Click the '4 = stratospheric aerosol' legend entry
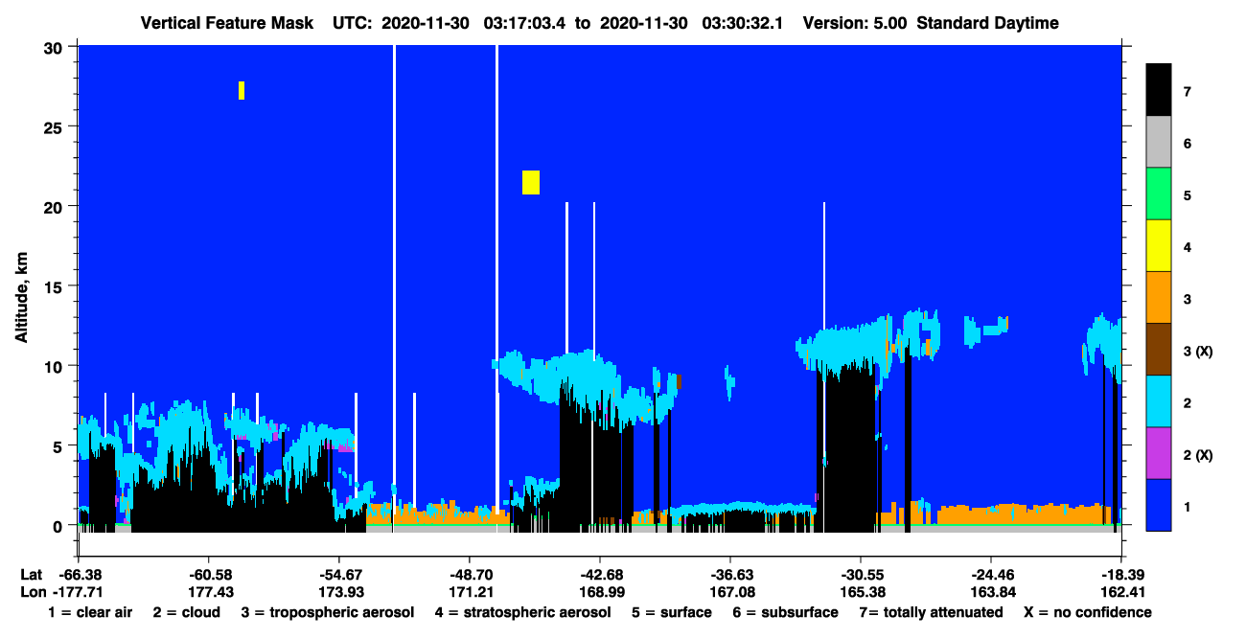 point(522,612)
